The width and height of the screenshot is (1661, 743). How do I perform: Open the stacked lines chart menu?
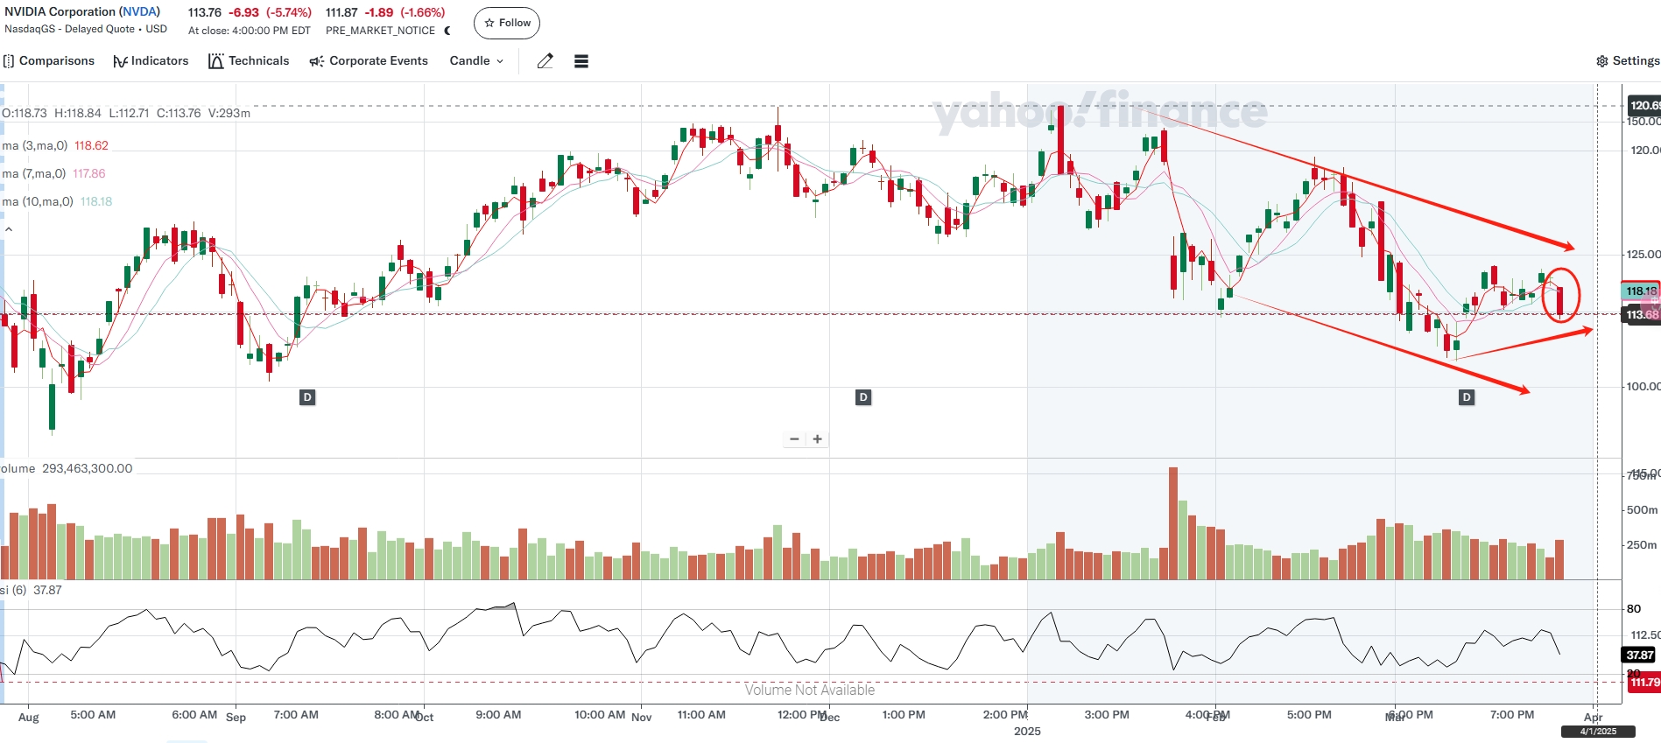click(x=581, y=61)
